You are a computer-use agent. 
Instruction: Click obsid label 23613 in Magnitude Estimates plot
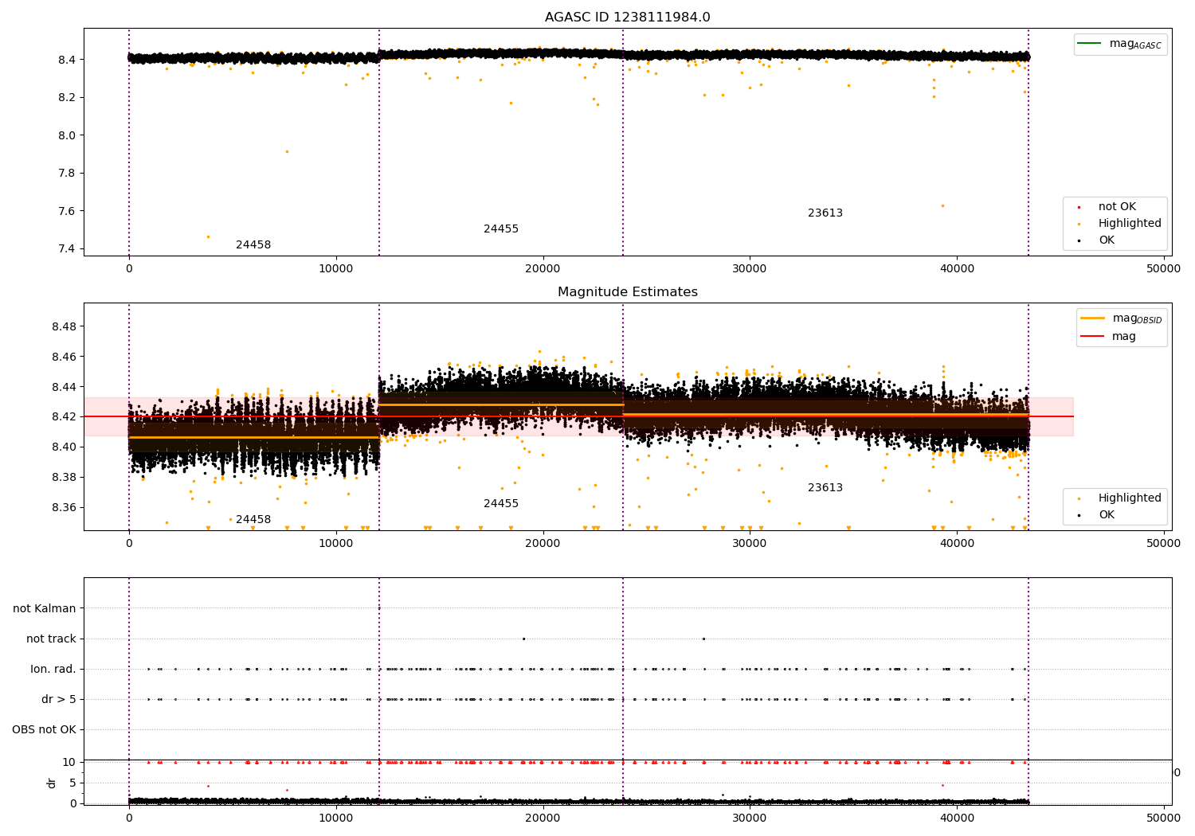coord(825,488)
